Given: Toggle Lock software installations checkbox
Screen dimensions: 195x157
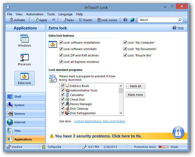Looking at the screenshot, I should (61, 43).
